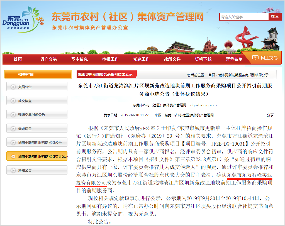Go to 基本信息 in navigation bar
Viewport: 285px width, 226px height.
click(79, 59)
